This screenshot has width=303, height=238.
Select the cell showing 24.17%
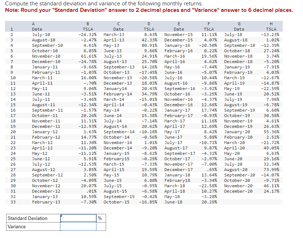271,192
